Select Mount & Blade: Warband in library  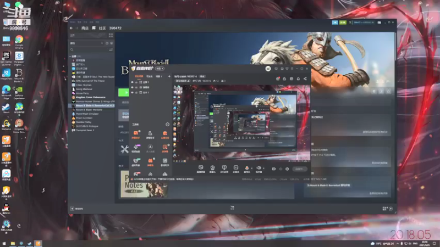[89, 110]
